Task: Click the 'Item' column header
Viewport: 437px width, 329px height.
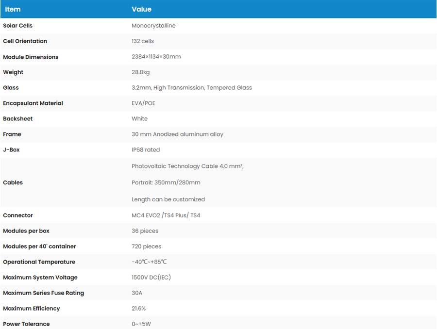Action: (13, 9)
